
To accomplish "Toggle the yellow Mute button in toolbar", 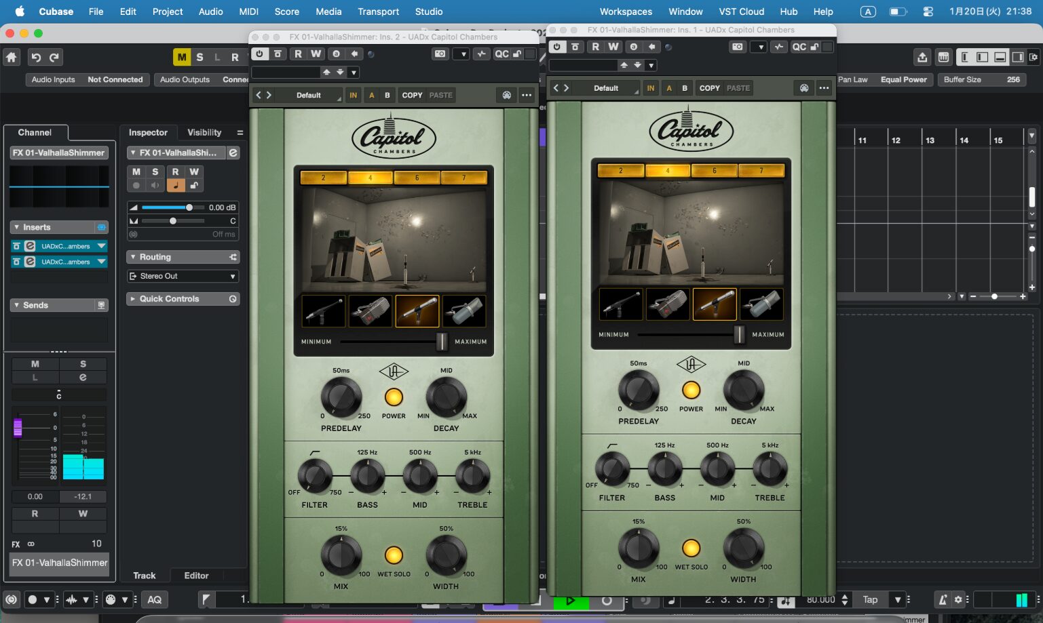I will (x=181, y=58).
